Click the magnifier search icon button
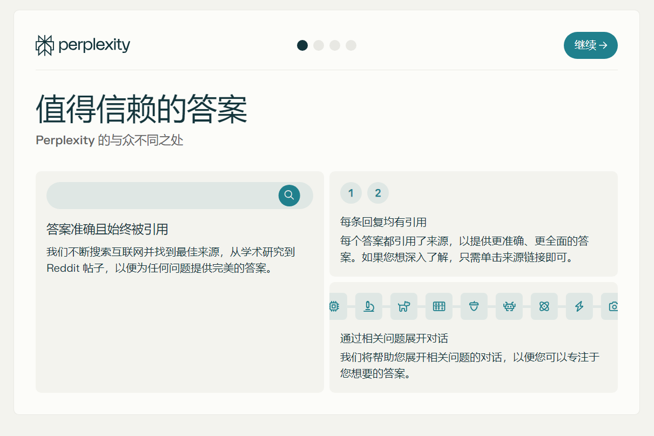Screen dimensions: 654x436 pyautogui.click(x=289, y=195)
